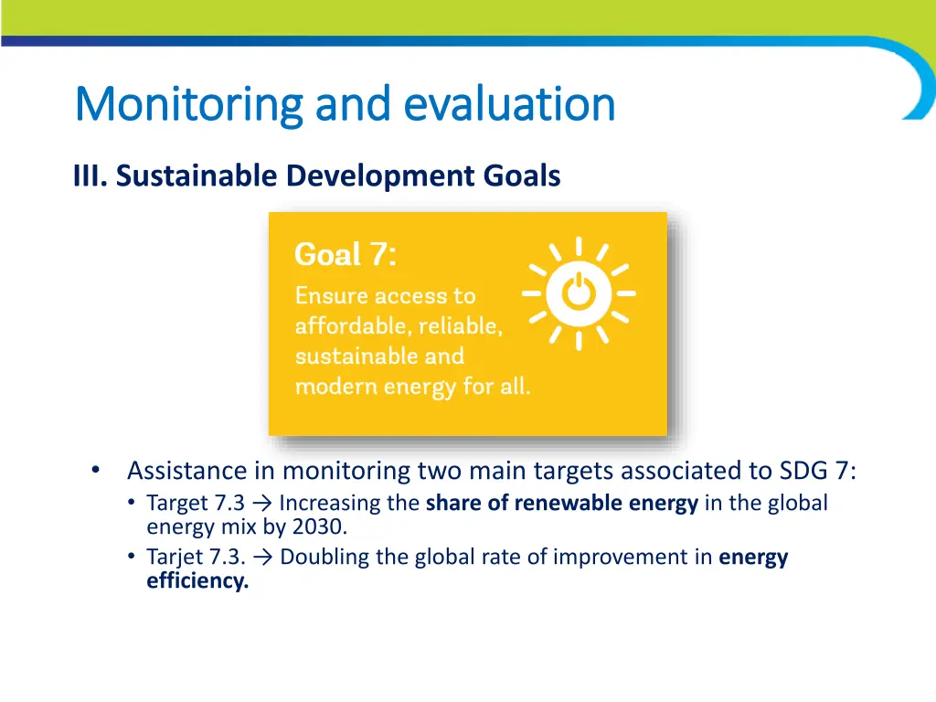The height and width of the screenshot is (702, 936).
Task: Select the 'III. Sustainable Development Goals' heading
Action: click(x=317, y=175)
